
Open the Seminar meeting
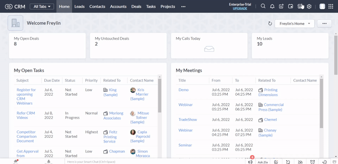click(185, 145)
